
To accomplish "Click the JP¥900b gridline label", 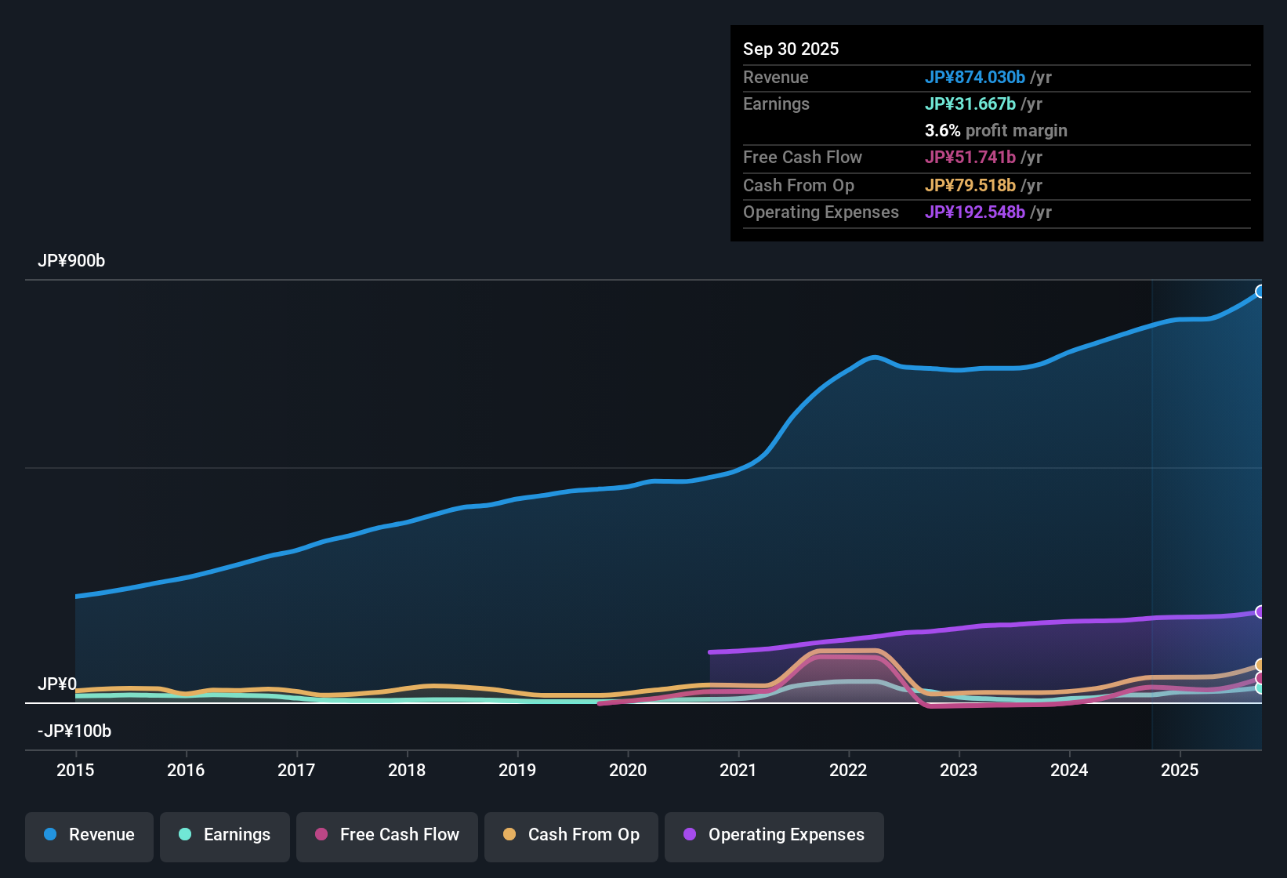I will tap(71, 261).
